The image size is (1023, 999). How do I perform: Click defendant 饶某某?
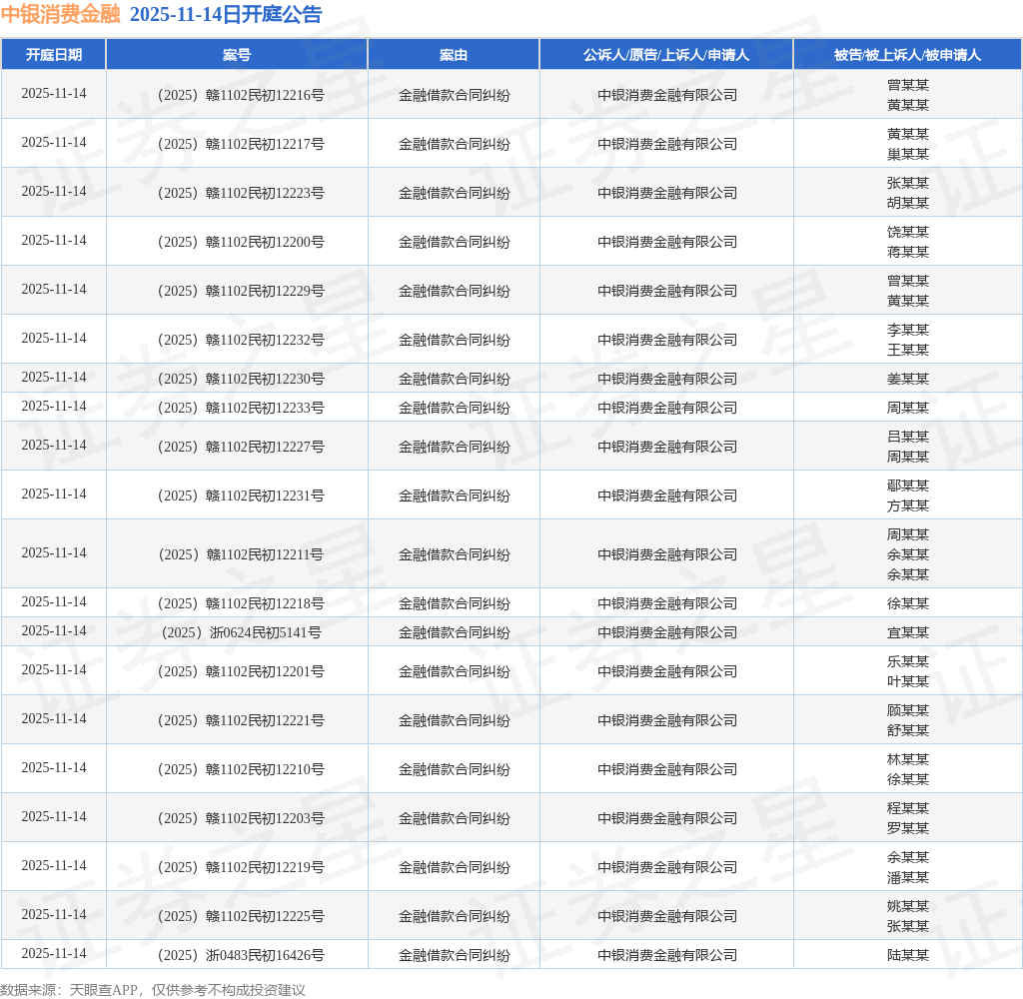(907, 232)
